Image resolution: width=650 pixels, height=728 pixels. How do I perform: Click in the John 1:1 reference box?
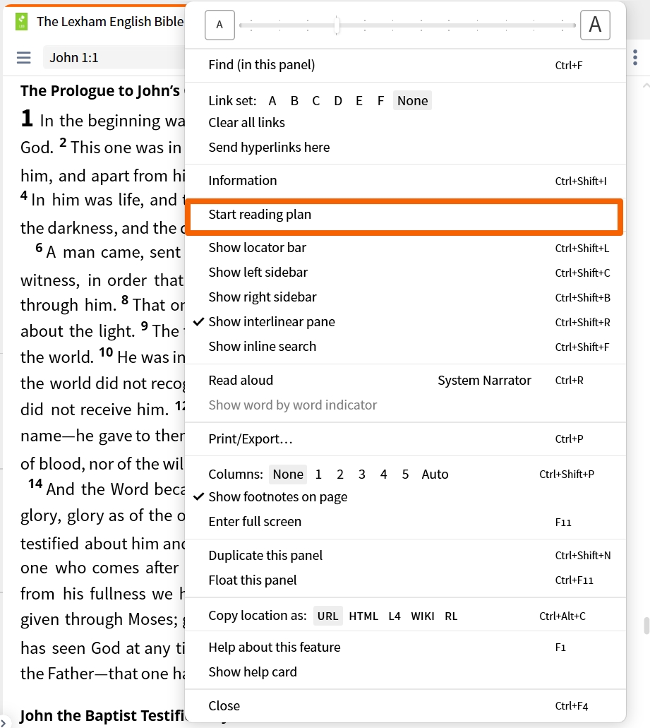tap(114, 58)
